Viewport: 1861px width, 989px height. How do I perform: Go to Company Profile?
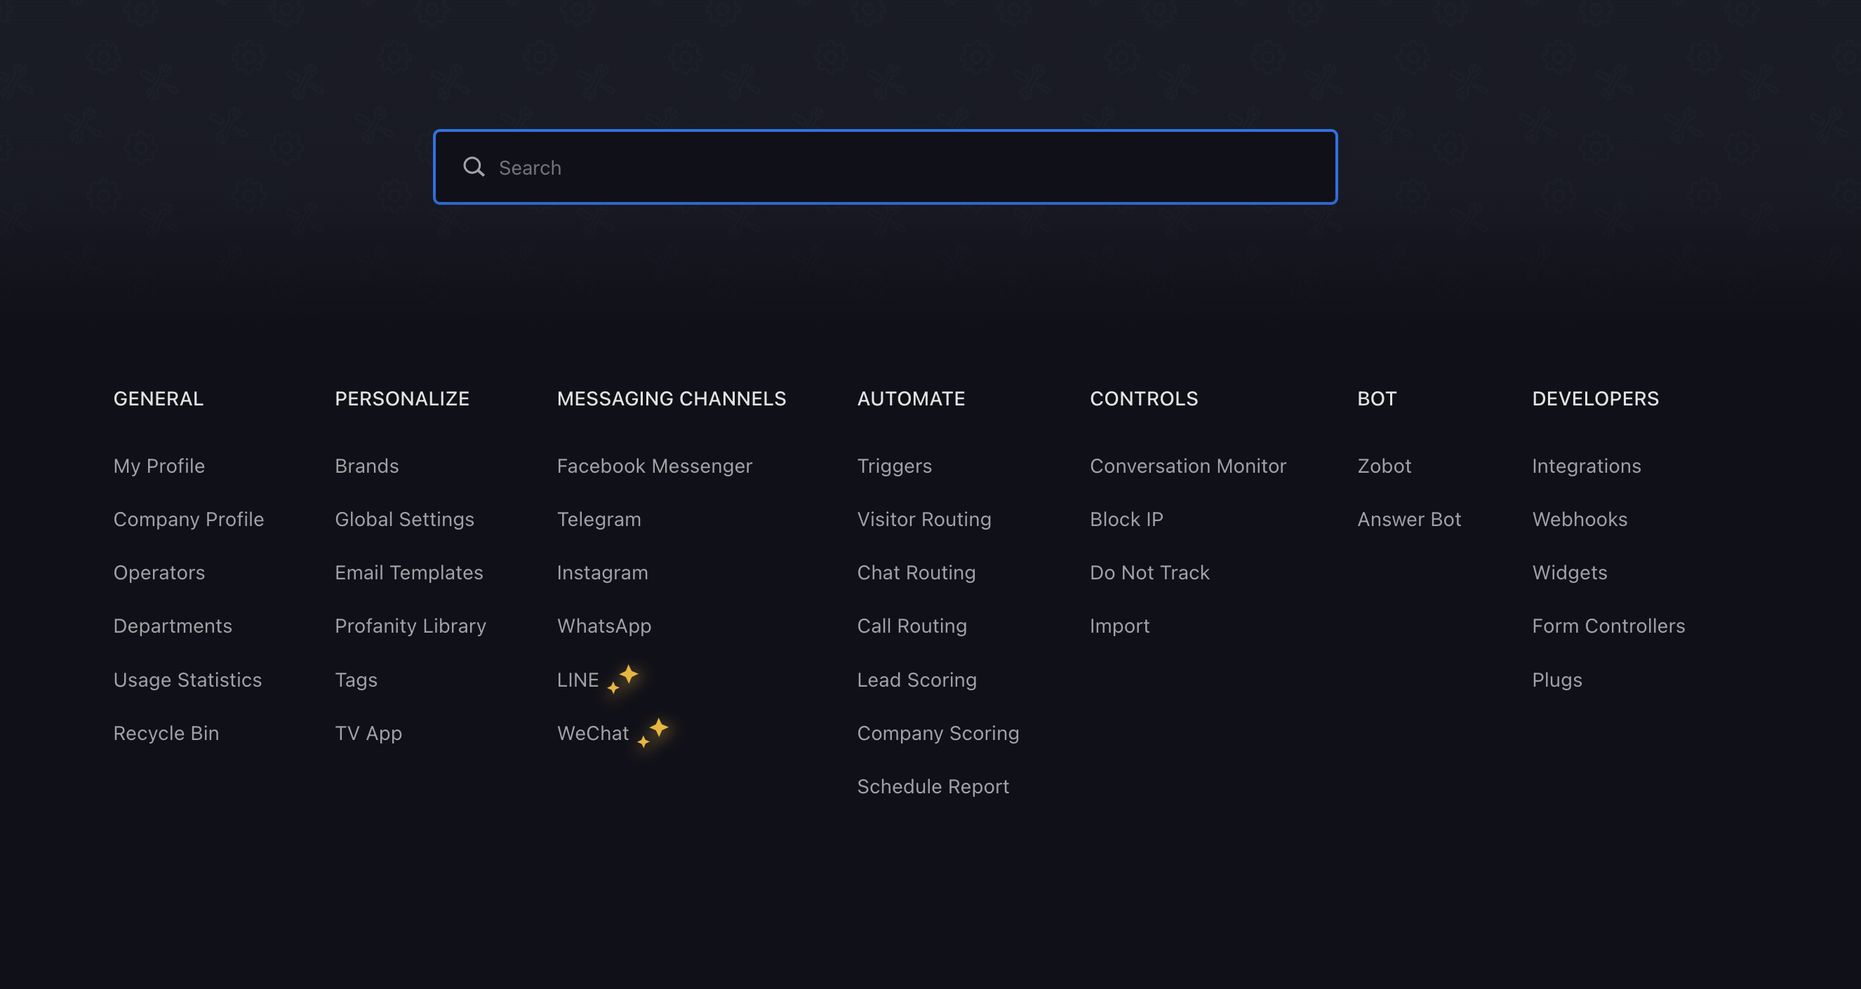(x=189, y=519)
